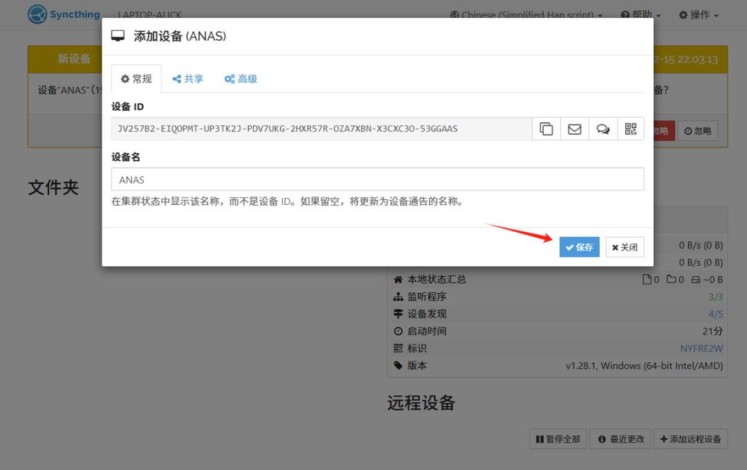Copy the device ID to clipboard
Image resolution: width=747 pixels, height=470 pixels.
[x=546, y=129]
